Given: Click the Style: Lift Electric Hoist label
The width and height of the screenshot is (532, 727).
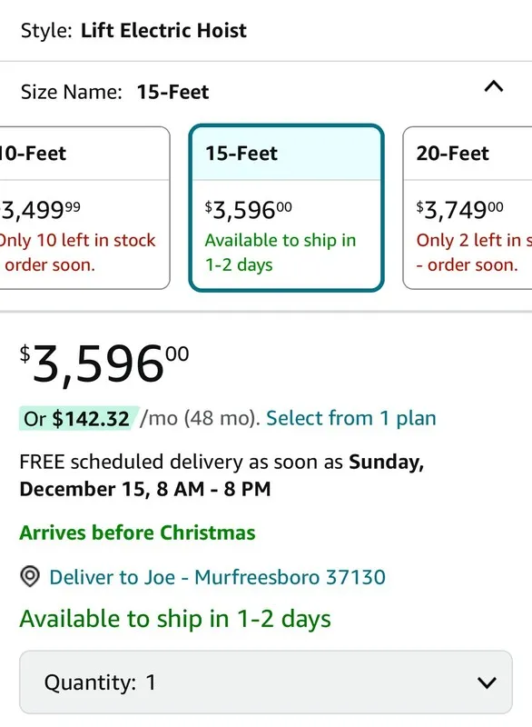Looking at the screenshot, I should [x=133, y=31].
